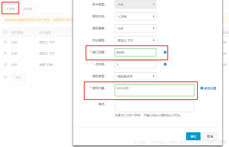Click 允许 in the 全部 ICMP row
The image size is (229, 147).
click(x=14, y=65)
